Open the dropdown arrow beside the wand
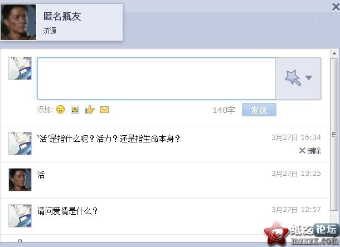 pos(309,78)
